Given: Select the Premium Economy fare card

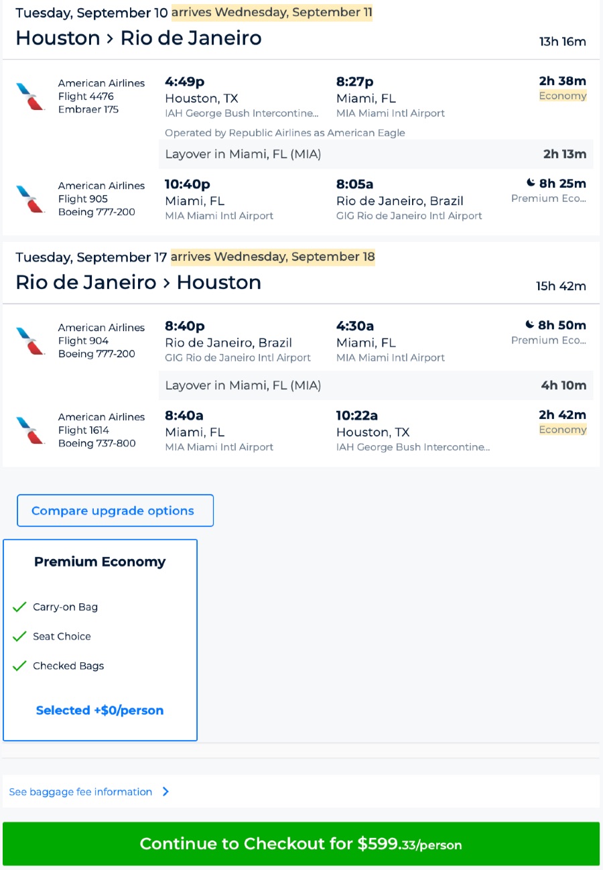Looking at the screenshot, I should [x=100, y=639].
